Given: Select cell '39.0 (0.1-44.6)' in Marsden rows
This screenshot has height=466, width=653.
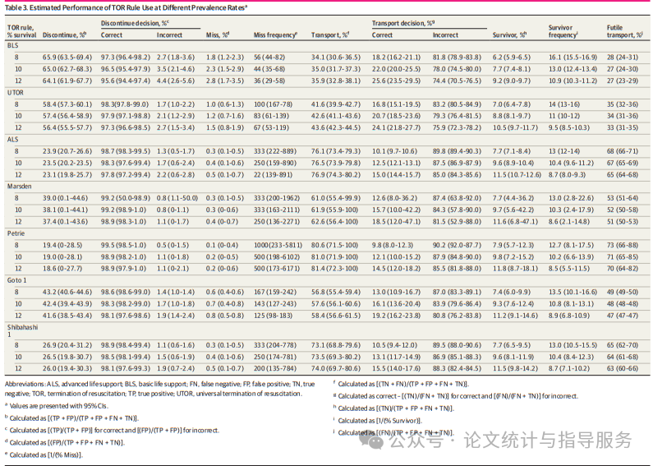Looking at the screenshot, I should [67, 198].
